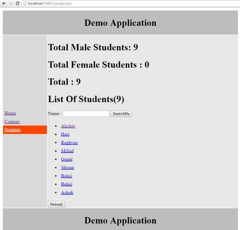Click the browser forward arrow

pyautogui.click(x=11, y=3)
